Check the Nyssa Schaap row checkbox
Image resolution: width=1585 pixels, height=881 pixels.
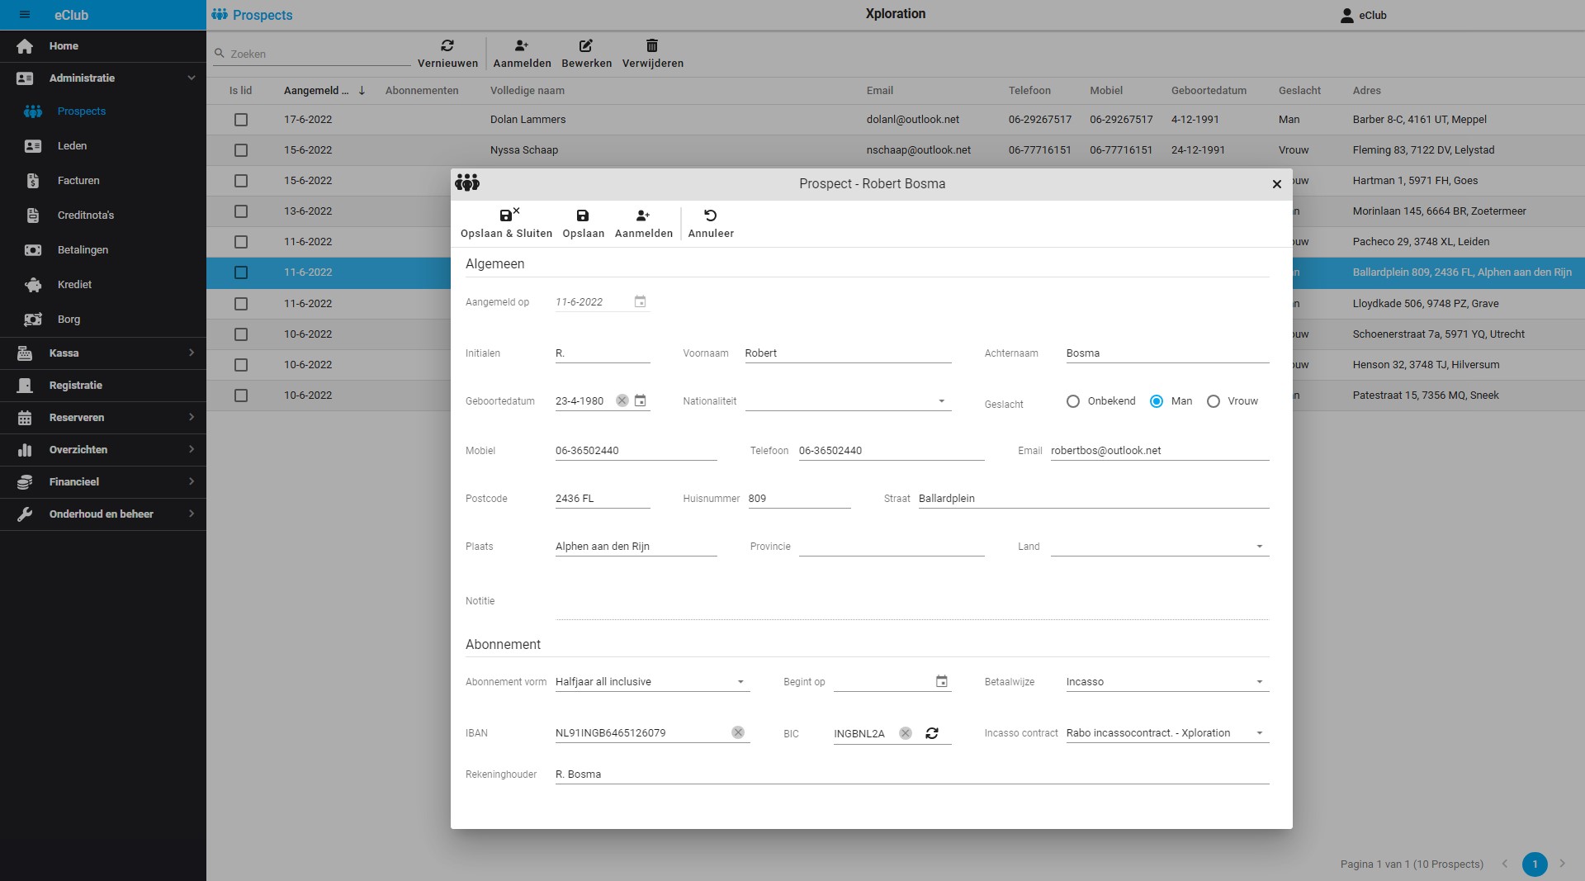pyautogui.click(x=241, y=150)
